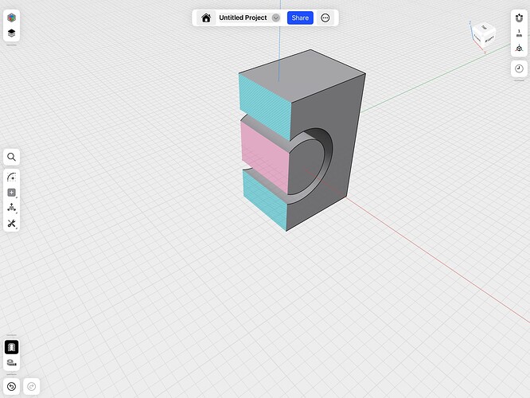Viewport: 530px width, 398px height.
Task: Select the lower cyan face of the model
Action: [266, 200]
